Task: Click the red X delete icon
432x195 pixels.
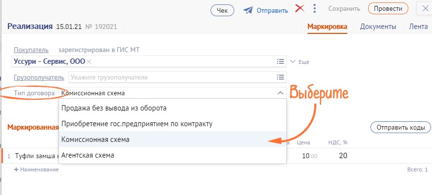Action: [300, 8]
